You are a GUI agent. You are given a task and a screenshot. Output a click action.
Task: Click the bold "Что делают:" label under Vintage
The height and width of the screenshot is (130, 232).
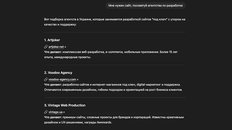coord(53,117)
